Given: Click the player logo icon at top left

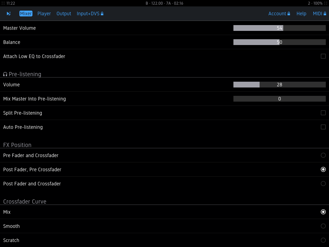Looking at the screenshot, I should click(9, 14).
